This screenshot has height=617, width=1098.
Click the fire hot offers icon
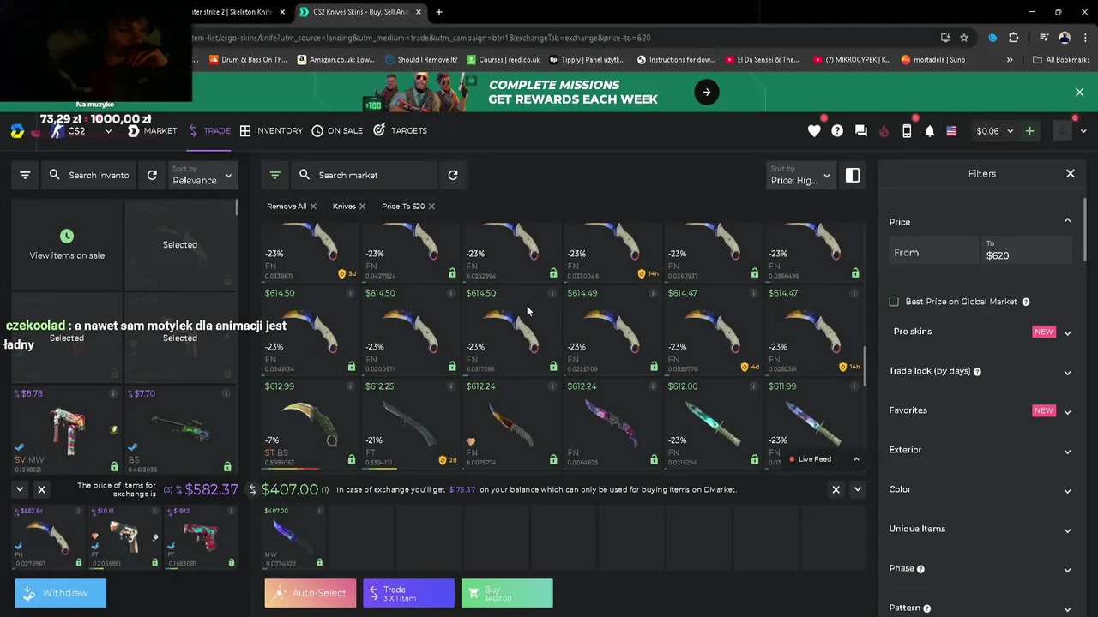[x=884, y=130]
